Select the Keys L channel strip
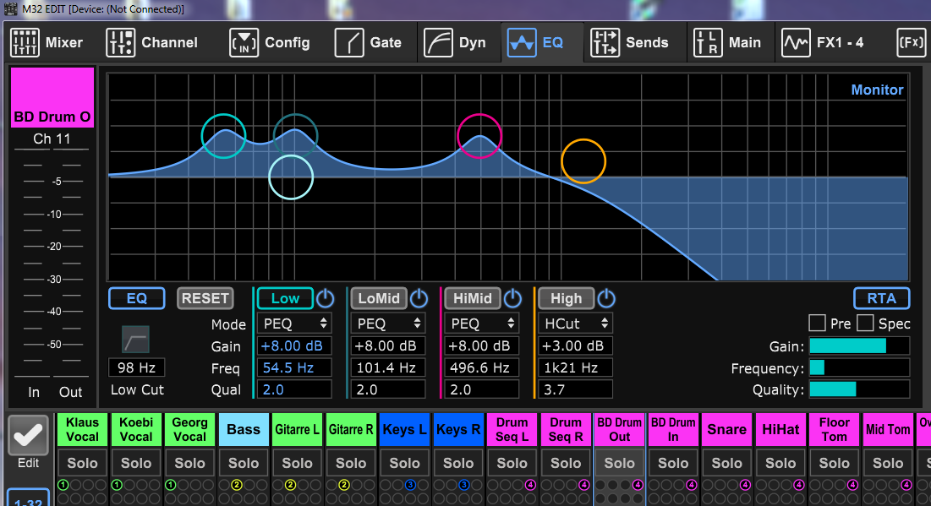This screenshot has width=931, height=506. [404, 429]
